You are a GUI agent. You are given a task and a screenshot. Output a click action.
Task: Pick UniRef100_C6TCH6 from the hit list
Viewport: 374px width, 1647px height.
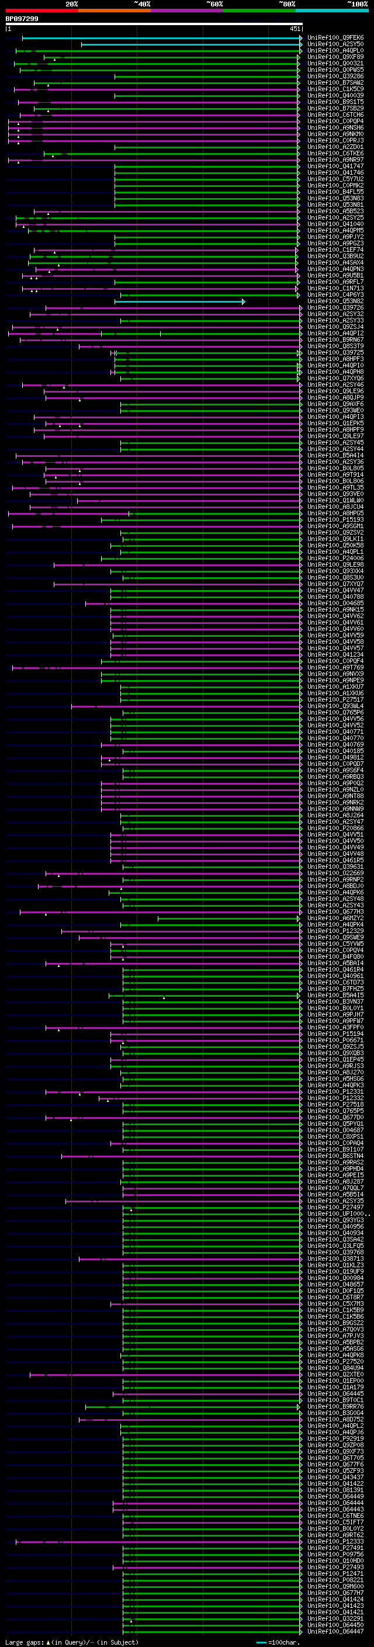click(x=335, y=115)
